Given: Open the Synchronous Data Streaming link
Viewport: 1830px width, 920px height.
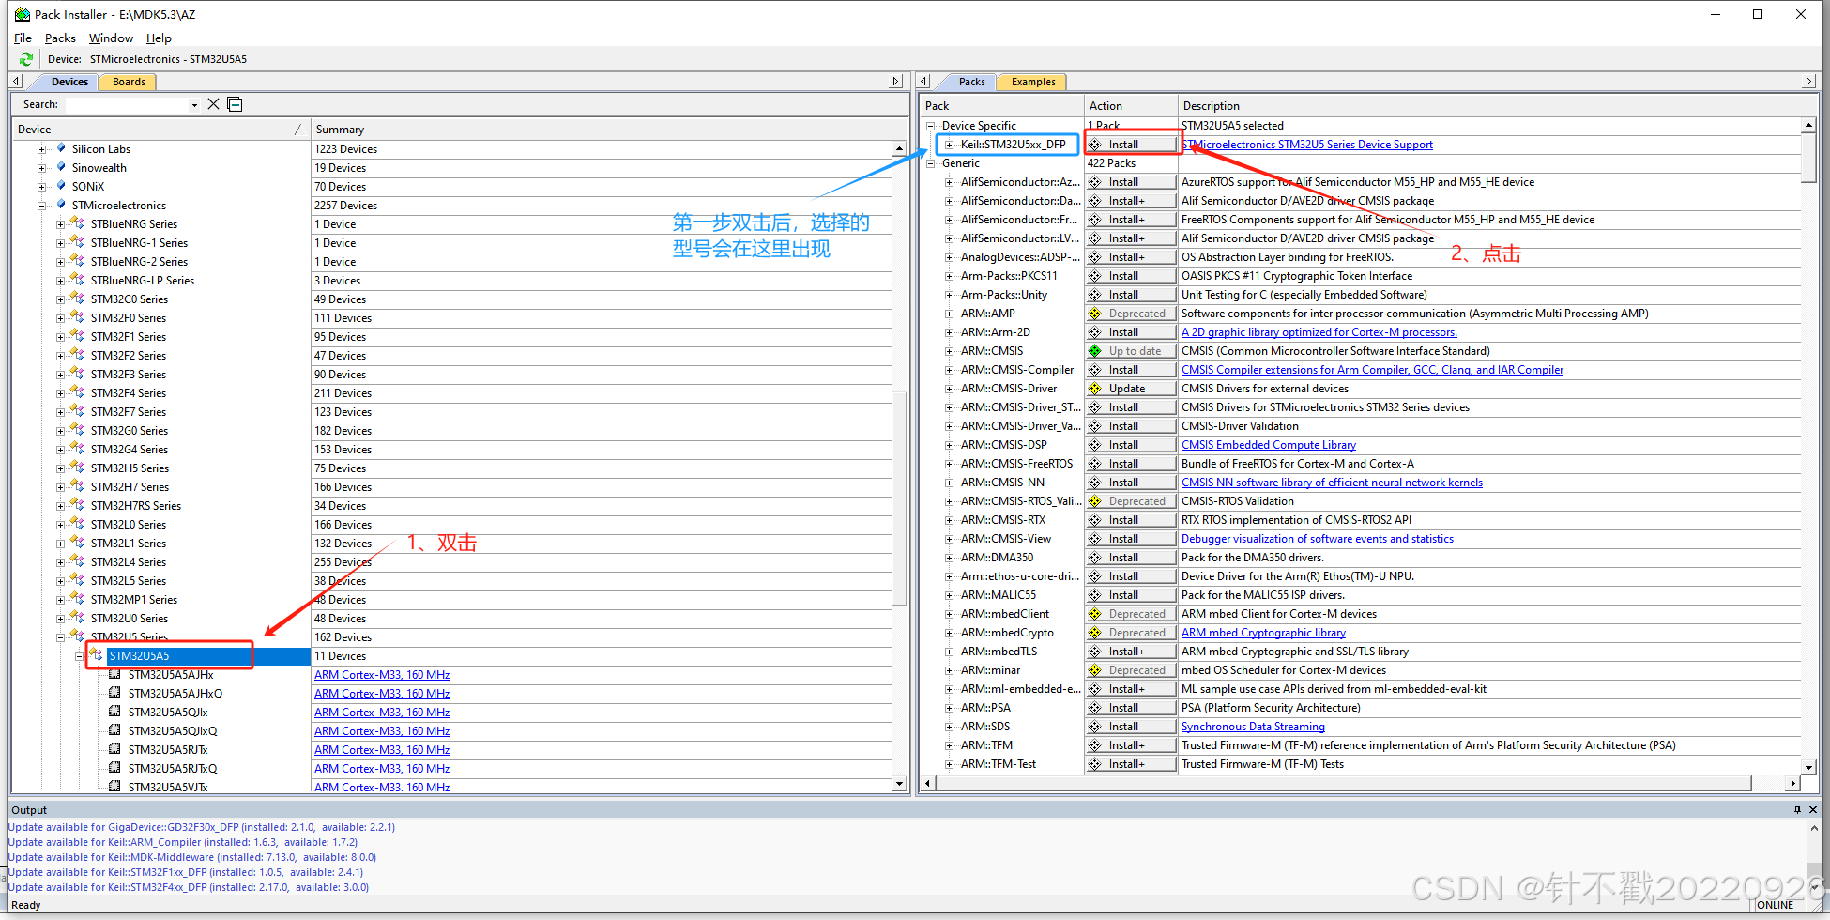Looking at the screenshot, I should pyautogui.click(x=1253, y=727).
